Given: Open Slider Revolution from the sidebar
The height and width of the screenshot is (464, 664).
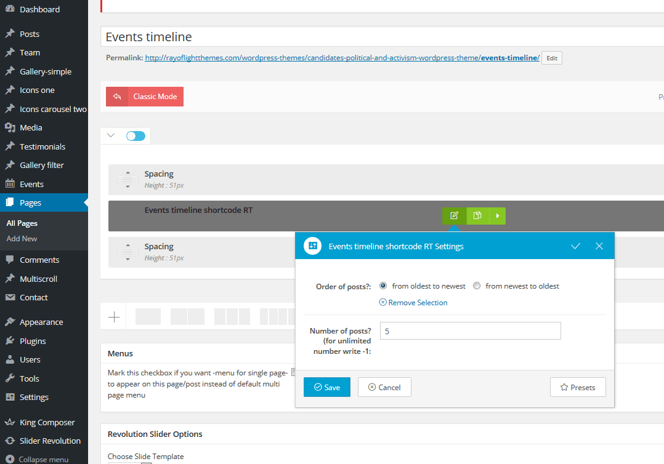Looking at the screenshot, I should 49,441.
